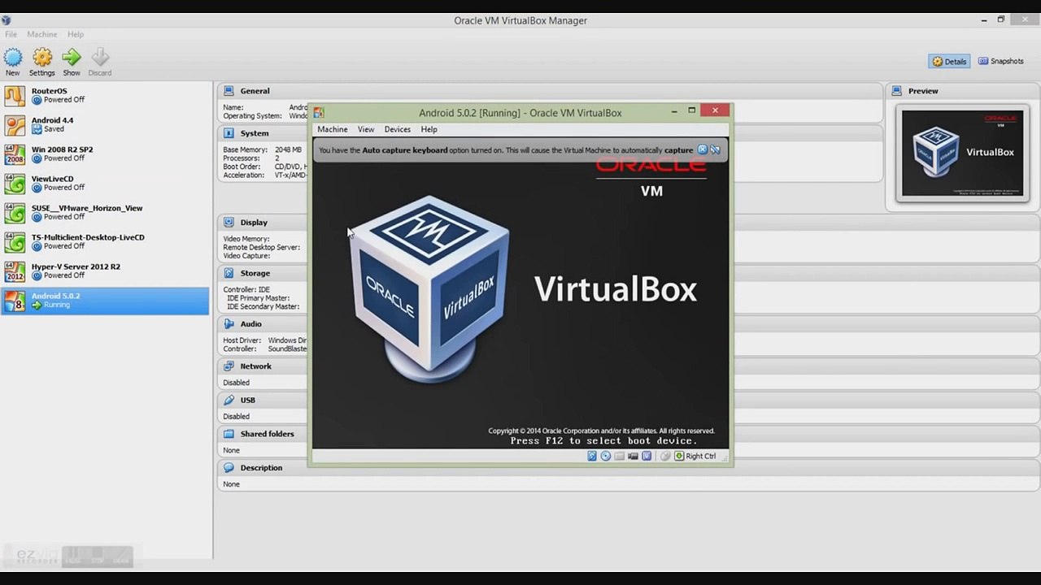Click the virtualization features status icon
1041x585 pixels.
coord(647,456)
